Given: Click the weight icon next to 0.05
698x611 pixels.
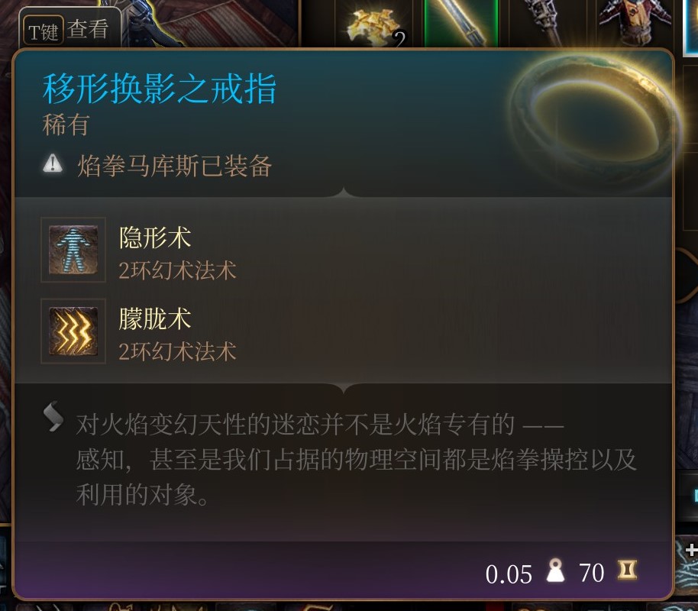Looking at the screenshot, I should coord(555,571).
